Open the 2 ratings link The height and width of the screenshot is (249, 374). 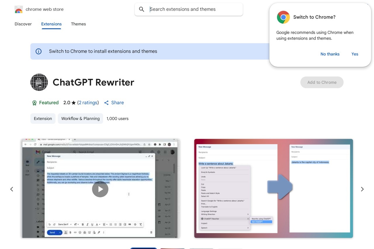coord(88,103)
